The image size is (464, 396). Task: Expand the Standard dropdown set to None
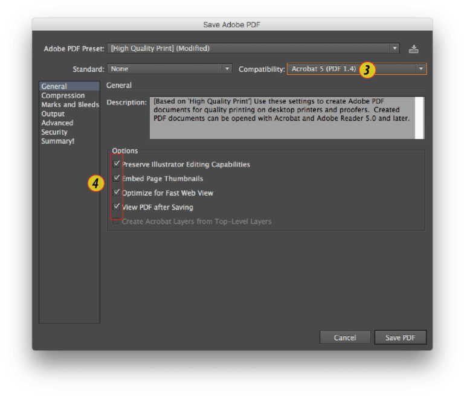tap(170, 69)
